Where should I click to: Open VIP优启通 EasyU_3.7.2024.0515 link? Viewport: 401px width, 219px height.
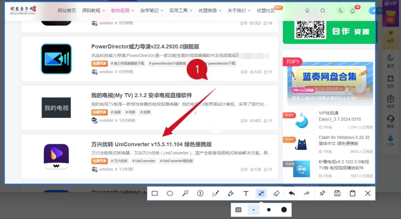340,116
